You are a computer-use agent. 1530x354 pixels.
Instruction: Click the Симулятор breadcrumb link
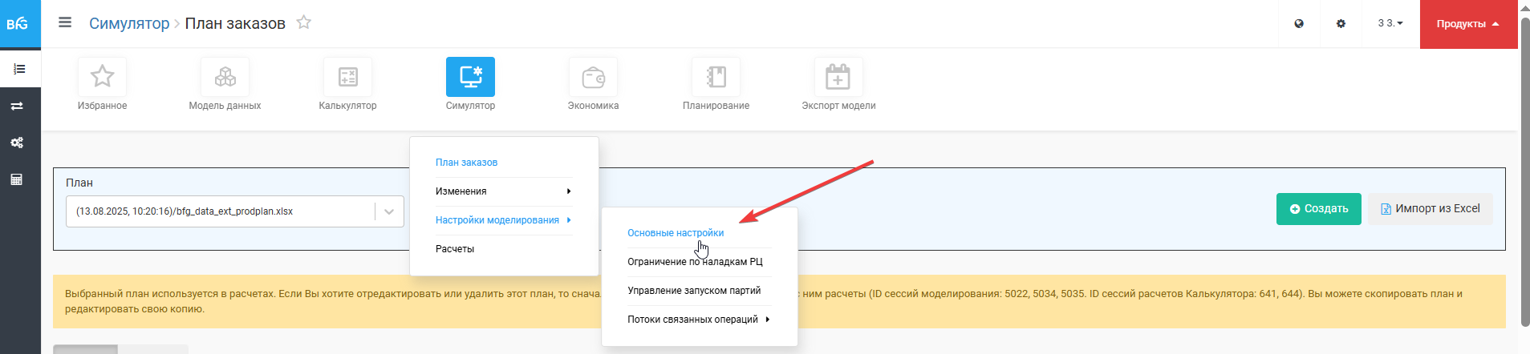pos(129,23)
